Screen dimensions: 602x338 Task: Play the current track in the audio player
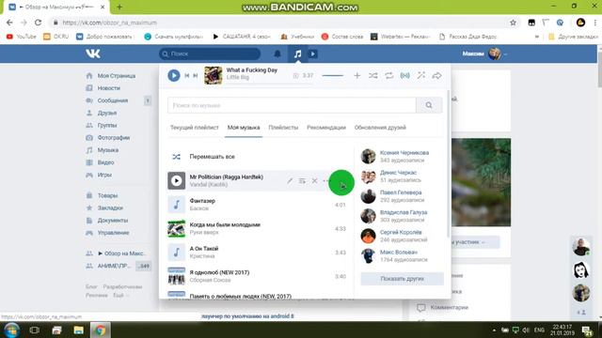[173, 75]
